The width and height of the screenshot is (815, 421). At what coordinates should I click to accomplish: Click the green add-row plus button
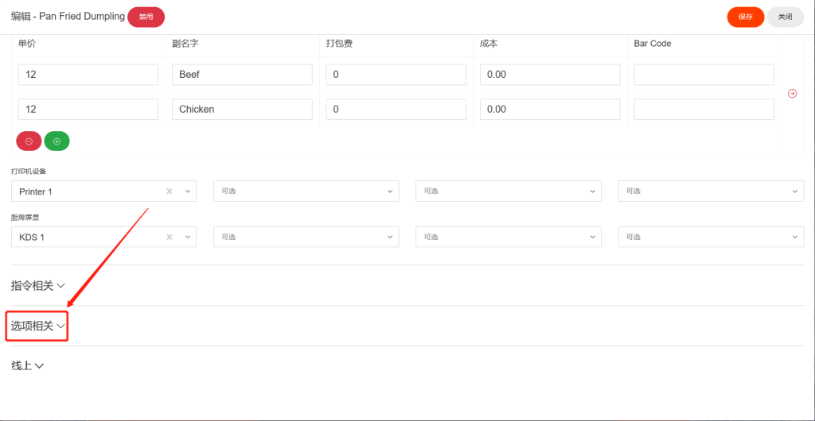click(57, 141)
